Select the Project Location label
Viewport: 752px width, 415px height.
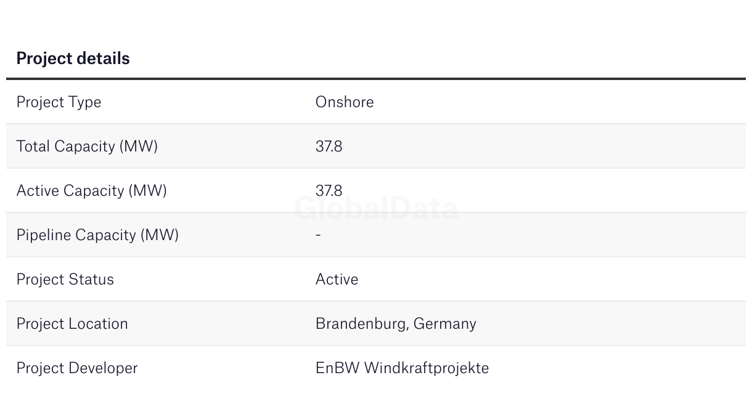click(x=72, y=324)
